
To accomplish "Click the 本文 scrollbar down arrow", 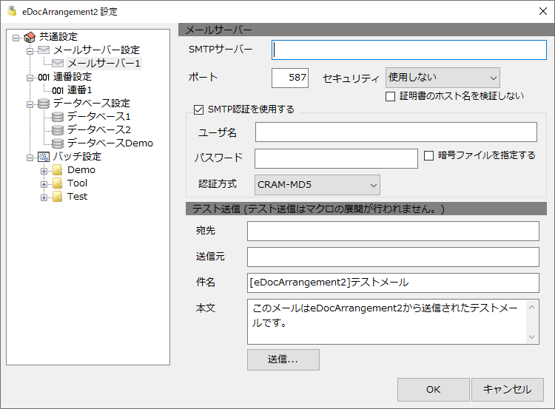I will (x=531, y=337).
